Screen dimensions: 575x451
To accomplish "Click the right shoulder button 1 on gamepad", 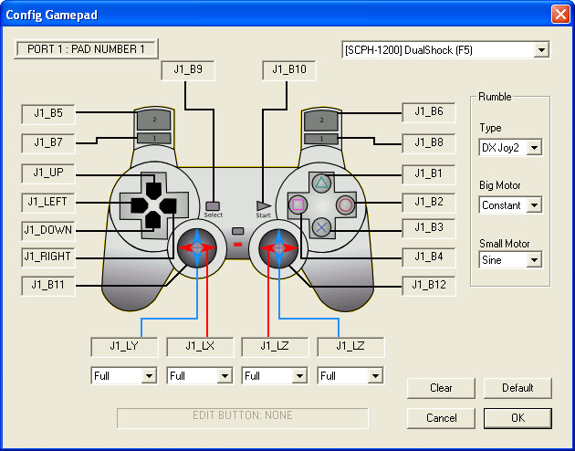I will coord(321,139).
